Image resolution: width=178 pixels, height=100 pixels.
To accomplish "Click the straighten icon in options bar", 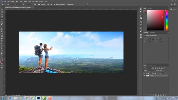I will pos(39,4).
